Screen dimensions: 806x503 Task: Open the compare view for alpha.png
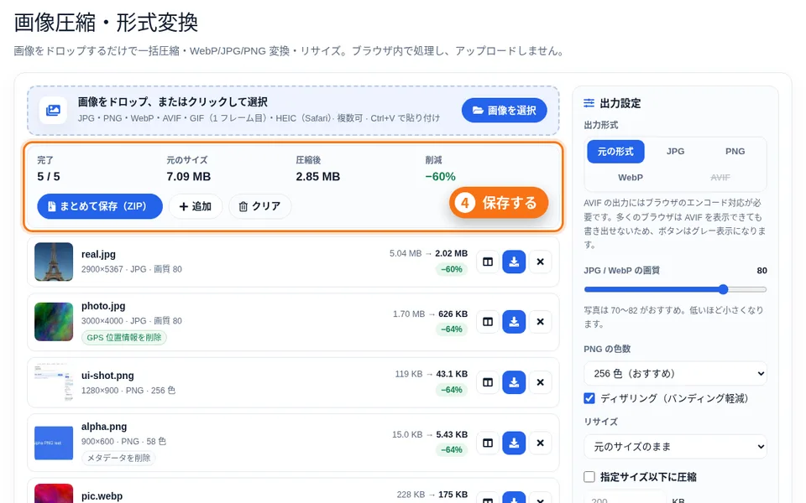pos(488,443)
